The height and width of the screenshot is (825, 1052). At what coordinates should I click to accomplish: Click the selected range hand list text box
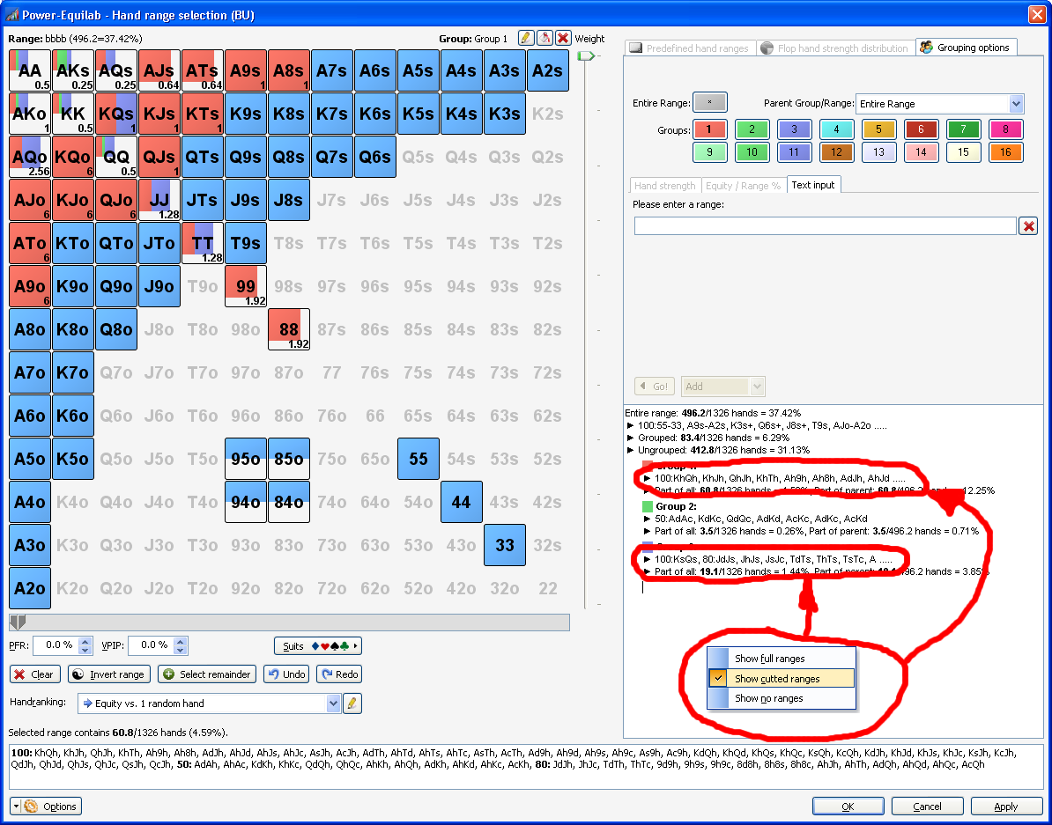[x=526, y=767]
